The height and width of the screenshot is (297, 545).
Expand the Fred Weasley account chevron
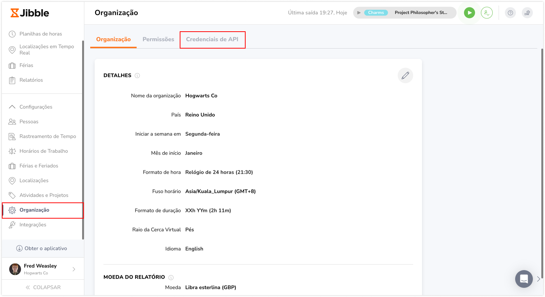click(74, 269)
